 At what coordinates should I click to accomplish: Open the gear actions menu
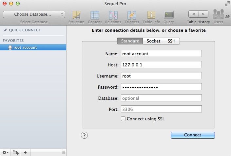(6, 152)
